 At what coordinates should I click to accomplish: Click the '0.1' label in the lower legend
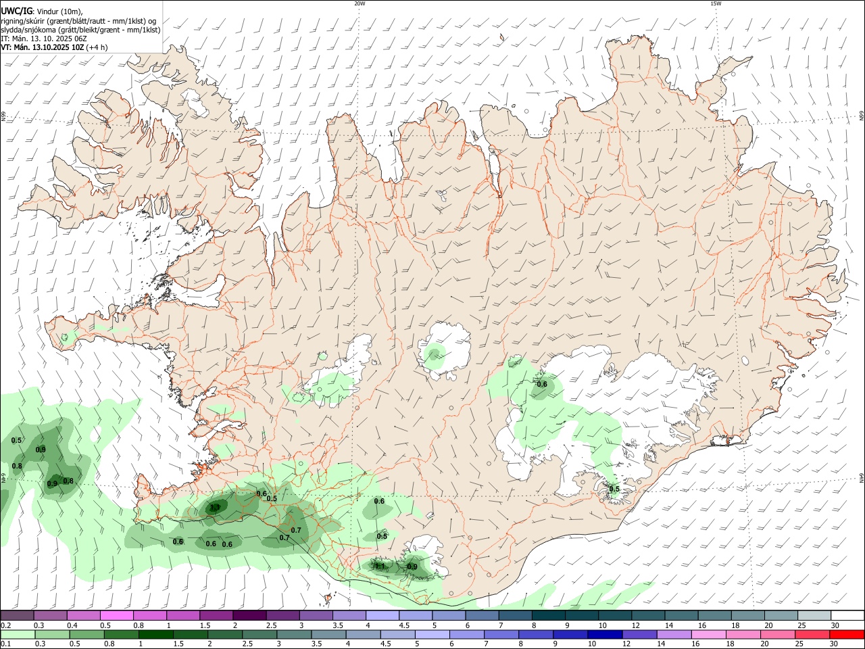(x=5, y=644)
